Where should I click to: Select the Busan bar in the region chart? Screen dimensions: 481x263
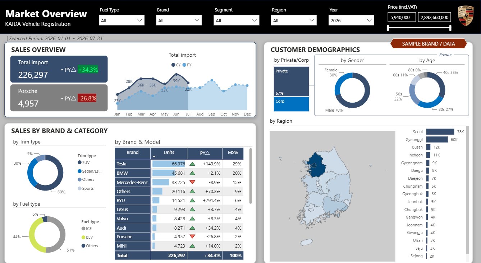coord(429,147)
